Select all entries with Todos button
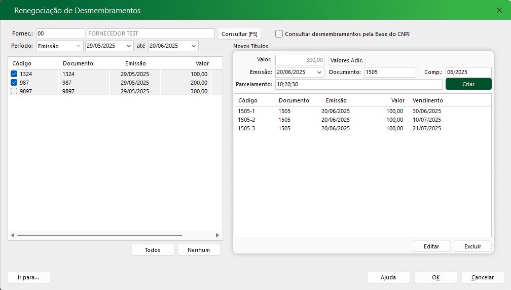The image size is (511, 290). 153,250
